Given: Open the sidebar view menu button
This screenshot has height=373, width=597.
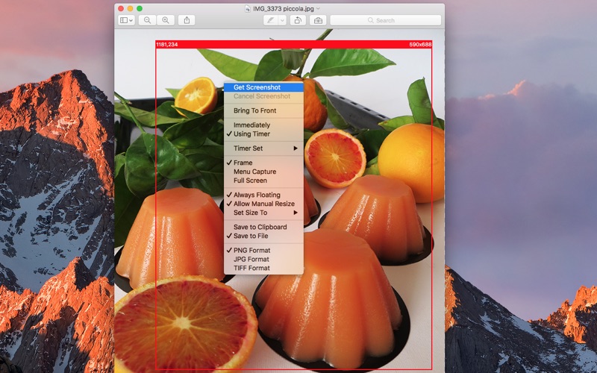Looking at the screenshot, I should [126, 20].
